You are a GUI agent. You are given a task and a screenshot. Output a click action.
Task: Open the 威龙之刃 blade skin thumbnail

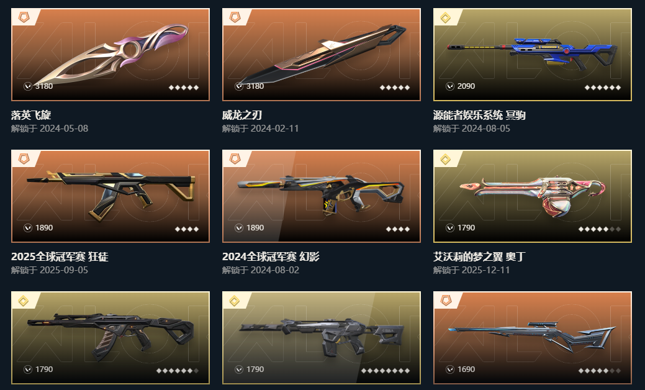[322, 54]
